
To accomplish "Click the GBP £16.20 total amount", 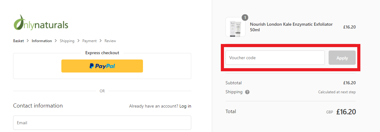I will pyautogui.click(x=341, y=112).
